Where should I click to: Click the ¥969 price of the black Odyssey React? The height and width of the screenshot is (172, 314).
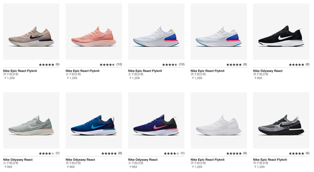[x=259, y=78]
